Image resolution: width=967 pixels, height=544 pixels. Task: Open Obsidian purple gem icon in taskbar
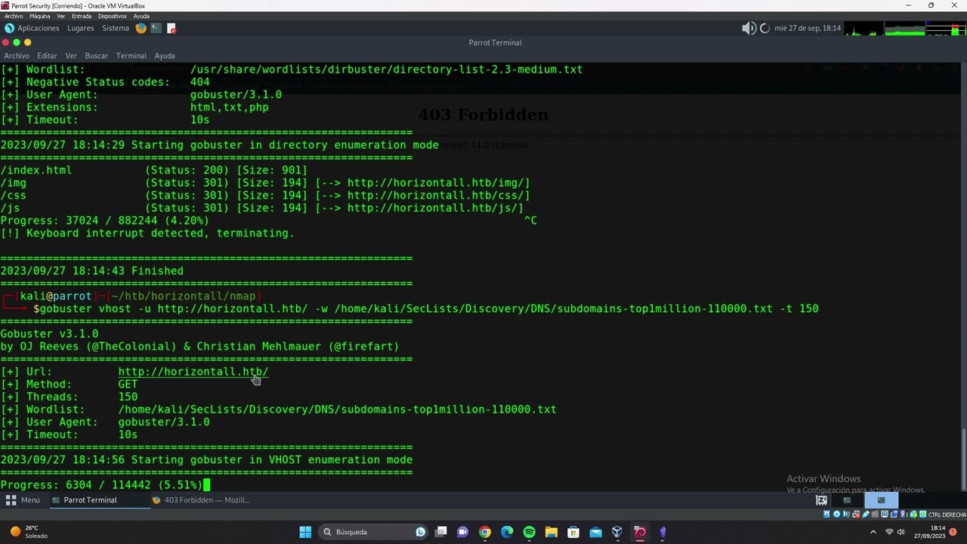(663, 532)
